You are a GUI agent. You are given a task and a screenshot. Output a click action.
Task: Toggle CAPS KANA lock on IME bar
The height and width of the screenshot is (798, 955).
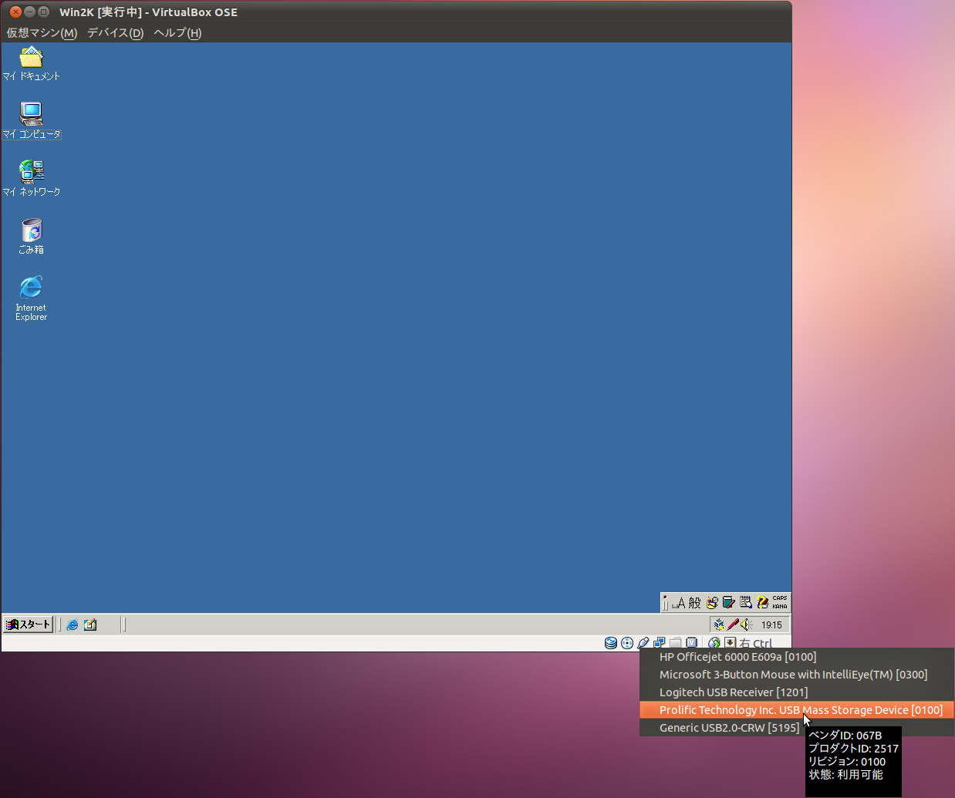coord(780,602)
